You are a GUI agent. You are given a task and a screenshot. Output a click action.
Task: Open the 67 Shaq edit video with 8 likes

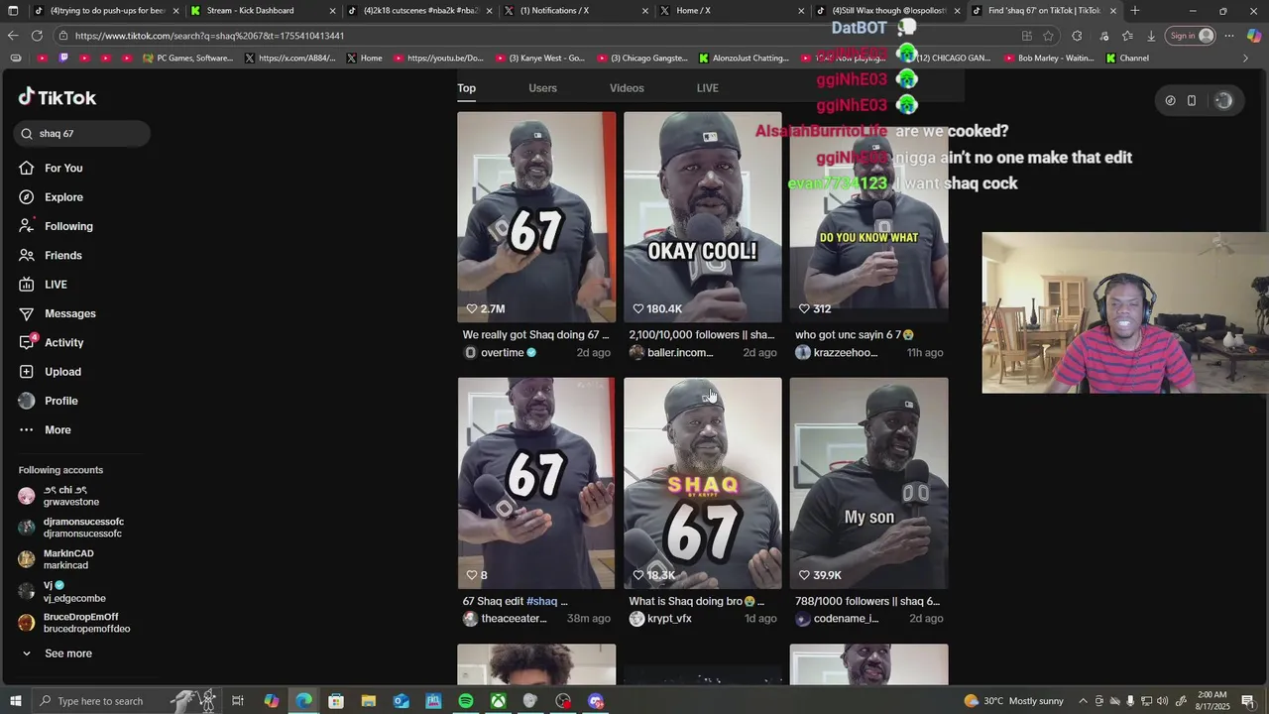click(x=536, y=483)
